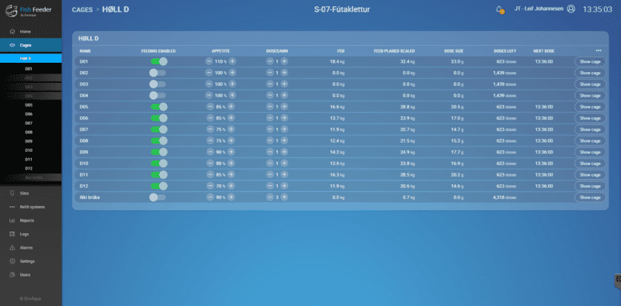Click the user profile avatar icon

(571, 9)
